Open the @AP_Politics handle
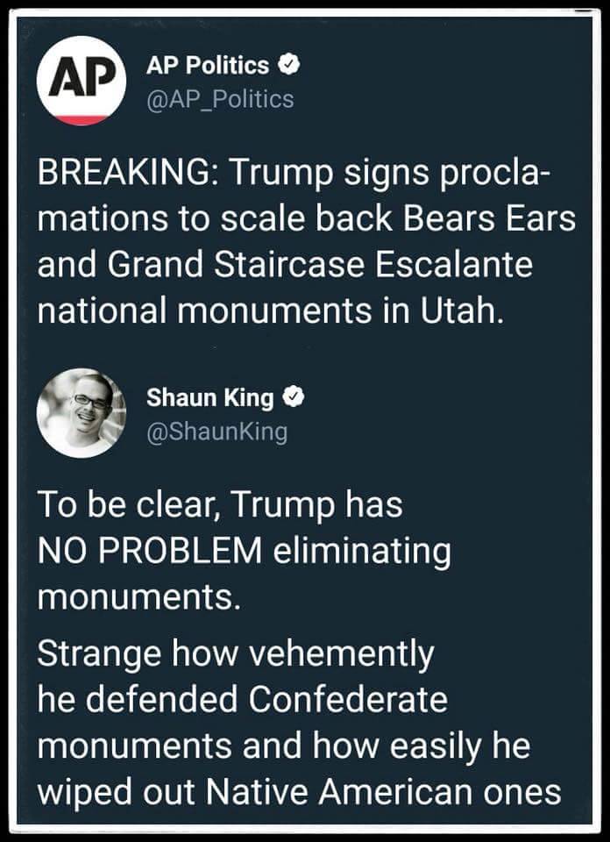This screenshot has width=610, height=842. point(220,99)
